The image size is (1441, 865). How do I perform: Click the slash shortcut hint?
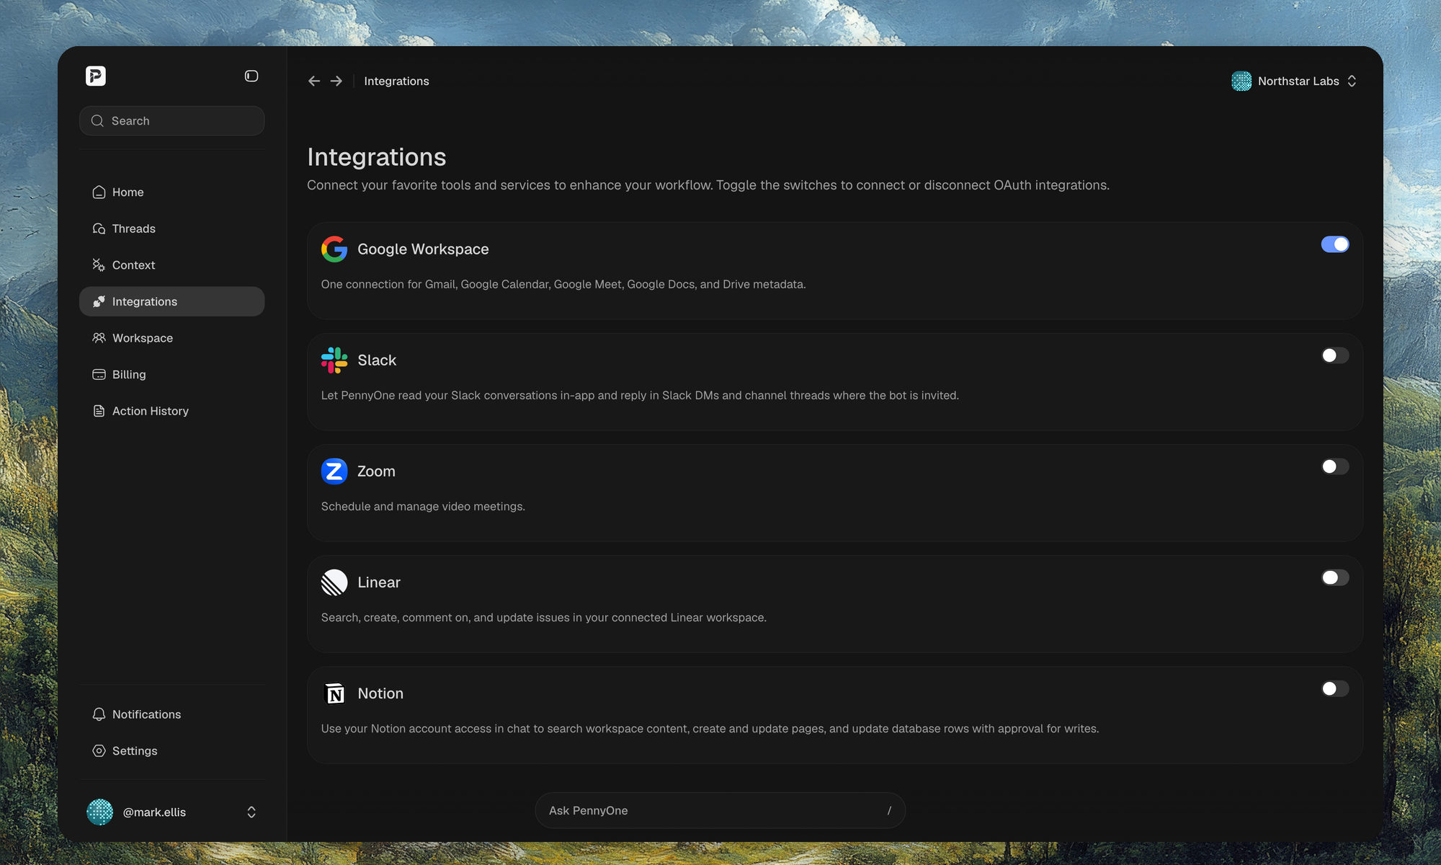click(889, 810)
